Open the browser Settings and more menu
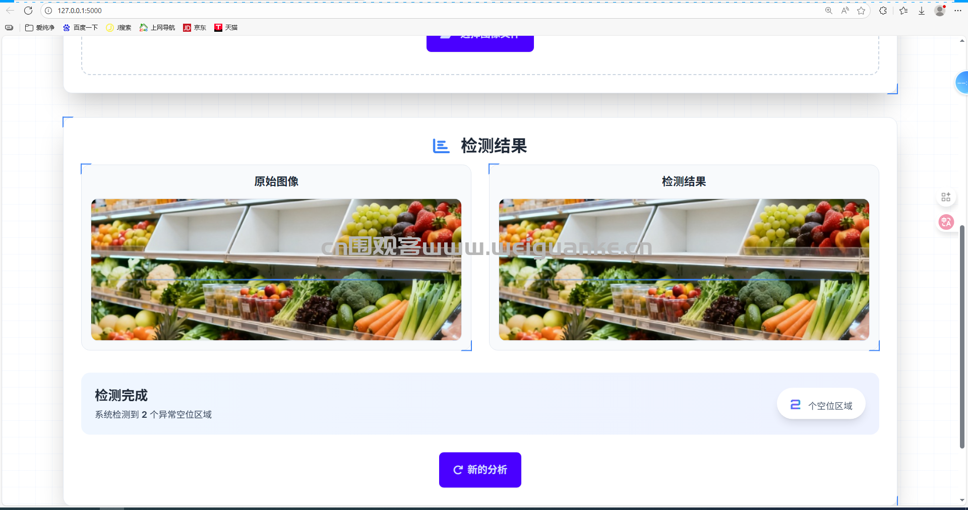Screen dimensions: 968x510 (x=958, y=11)
